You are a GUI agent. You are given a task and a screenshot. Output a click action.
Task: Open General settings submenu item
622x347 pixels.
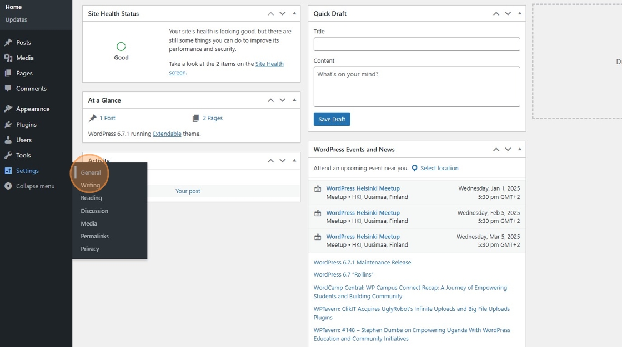pos(91,172)
